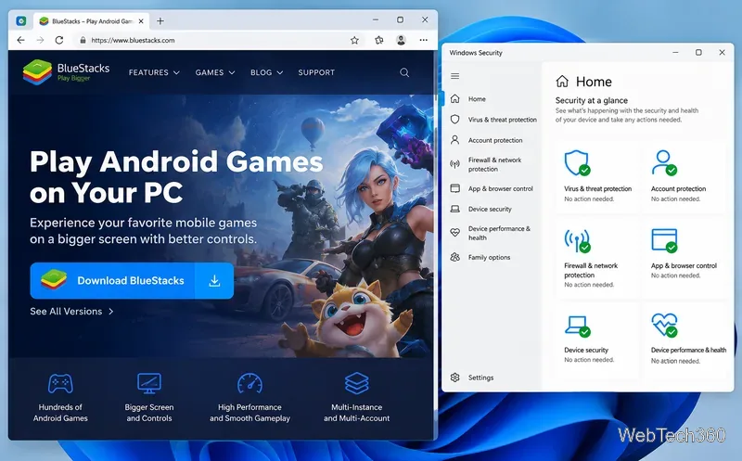This screenshot has height=461, width=742.
Task: Click the browser back arrow
Action: [20, 40]
